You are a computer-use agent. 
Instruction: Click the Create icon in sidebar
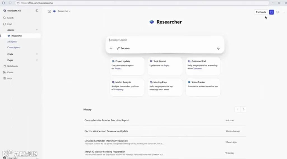(x=4, y=72)
